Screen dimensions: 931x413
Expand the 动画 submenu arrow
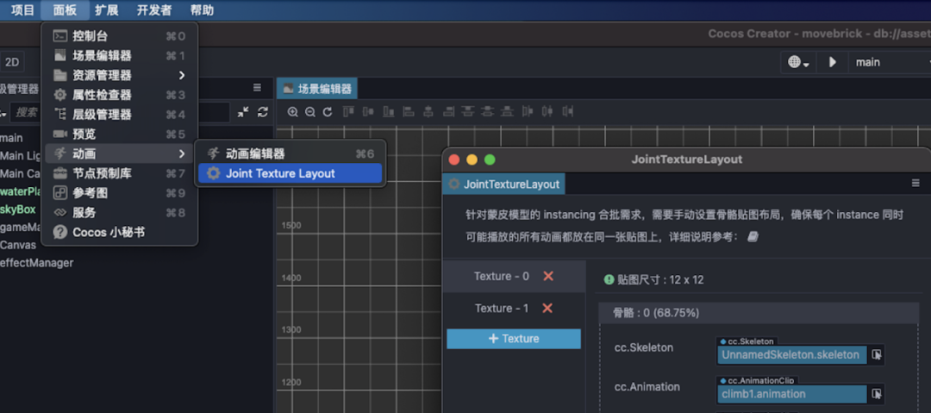click(x=182, y=154)
